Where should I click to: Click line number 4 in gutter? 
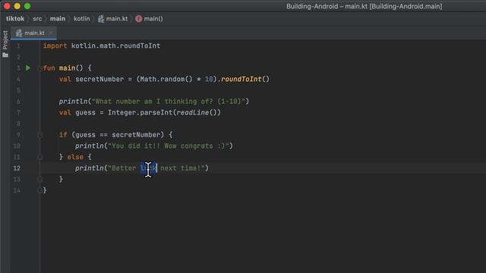pyautogui.click(x=18, y=79)
